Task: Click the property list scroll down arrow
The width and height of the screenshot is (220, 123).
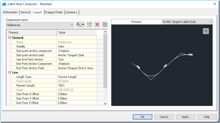Action: [105, 104]
